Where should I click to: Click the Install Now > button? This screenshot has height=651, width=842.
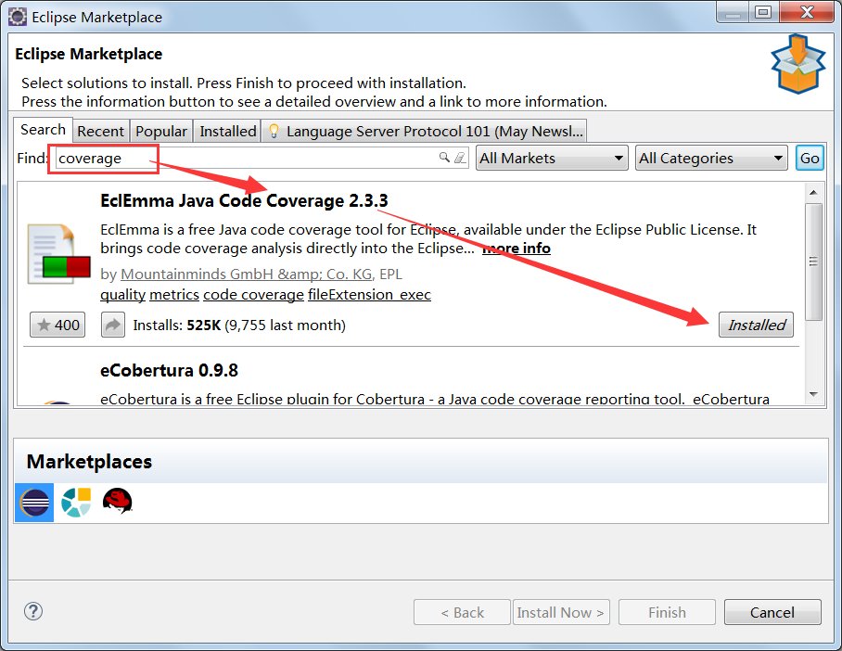(561, 612)
